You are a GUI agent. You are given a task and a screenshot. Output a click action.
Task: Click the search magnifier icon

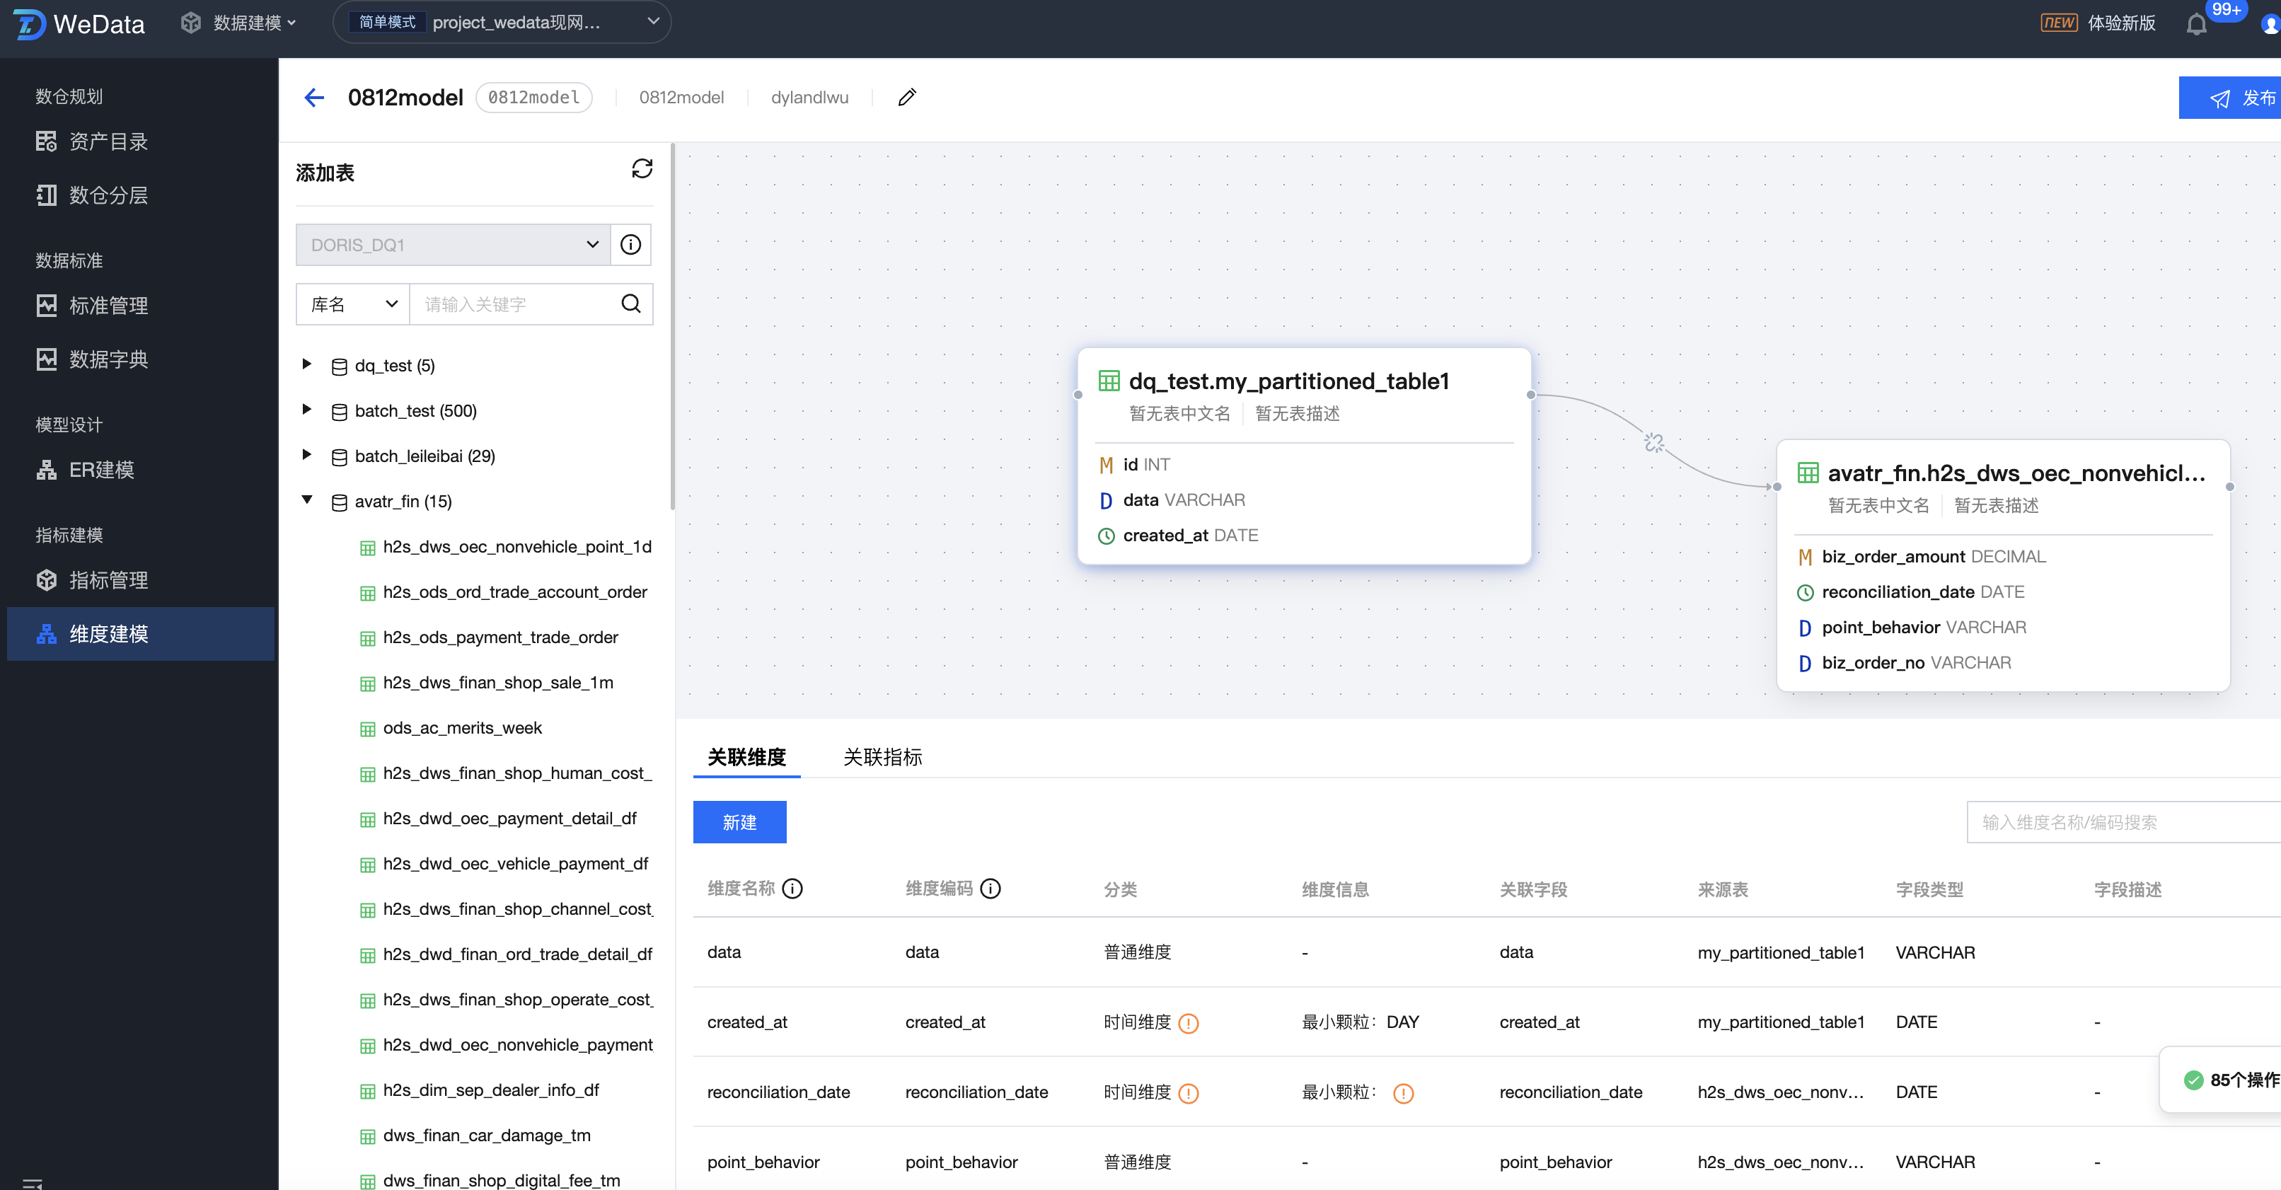631,304
